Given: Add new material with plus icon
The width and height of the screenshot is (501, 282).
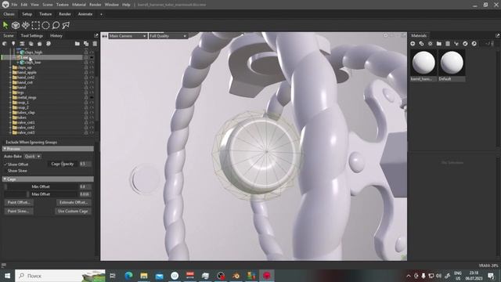Looking at the screenshot, I should [x=413, y=44].
